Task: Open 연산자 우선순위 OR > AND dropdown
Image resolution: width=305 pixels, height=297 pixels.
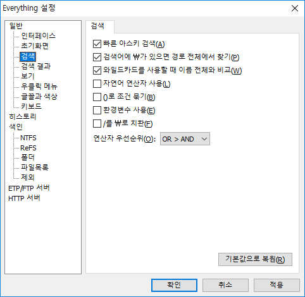Action: click(185, 139)
